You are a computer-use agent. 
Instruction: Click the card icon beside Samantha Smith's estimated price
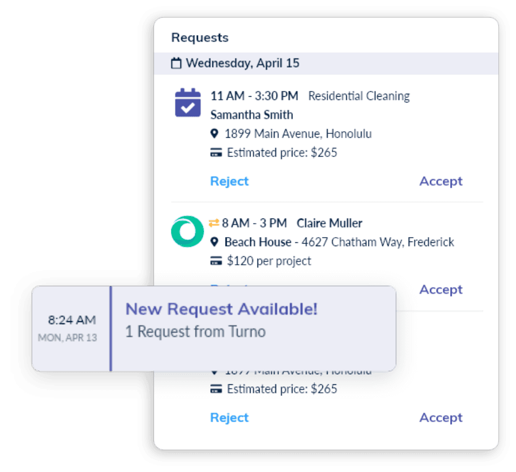(x=216, y=153)
